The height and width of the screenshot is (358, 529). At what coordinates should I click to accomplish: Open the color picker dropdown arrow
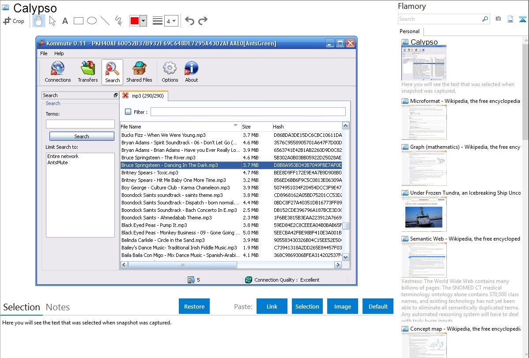coord(143,21)
